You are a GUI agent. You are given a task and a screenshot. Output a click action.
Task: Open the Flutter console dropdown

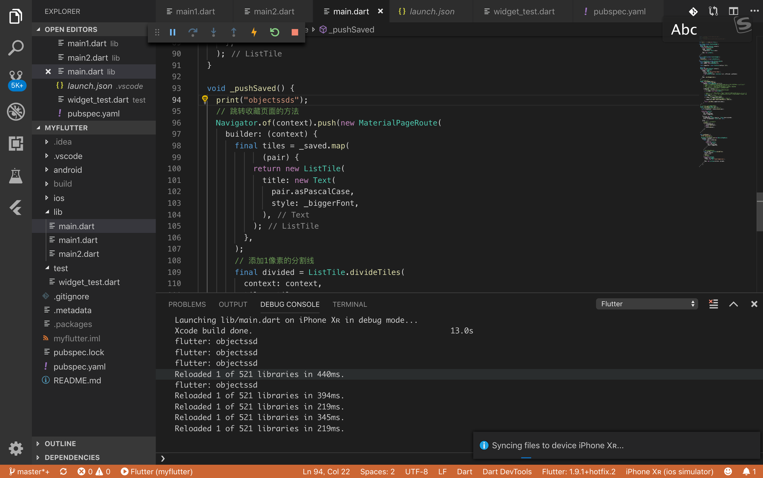(647, 304)
